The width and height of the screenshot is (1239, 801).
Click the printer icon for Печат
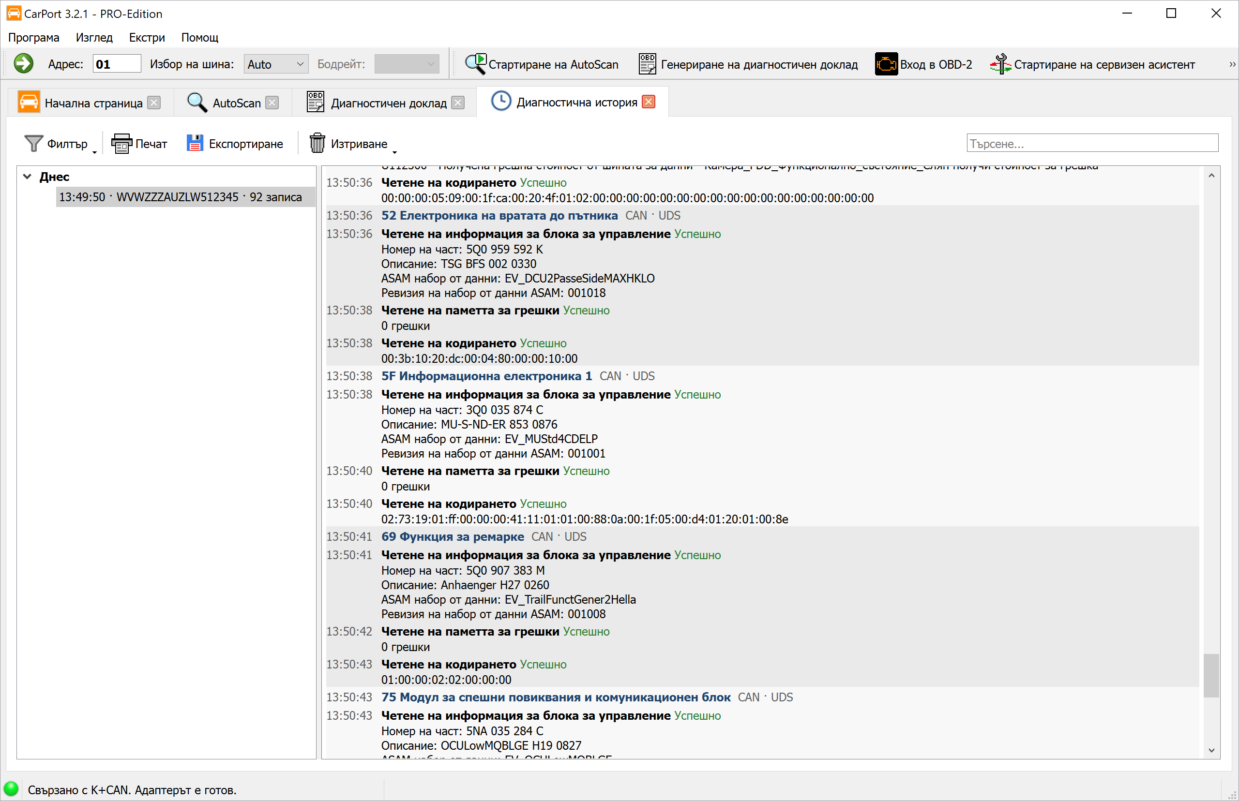coord(122,144)
